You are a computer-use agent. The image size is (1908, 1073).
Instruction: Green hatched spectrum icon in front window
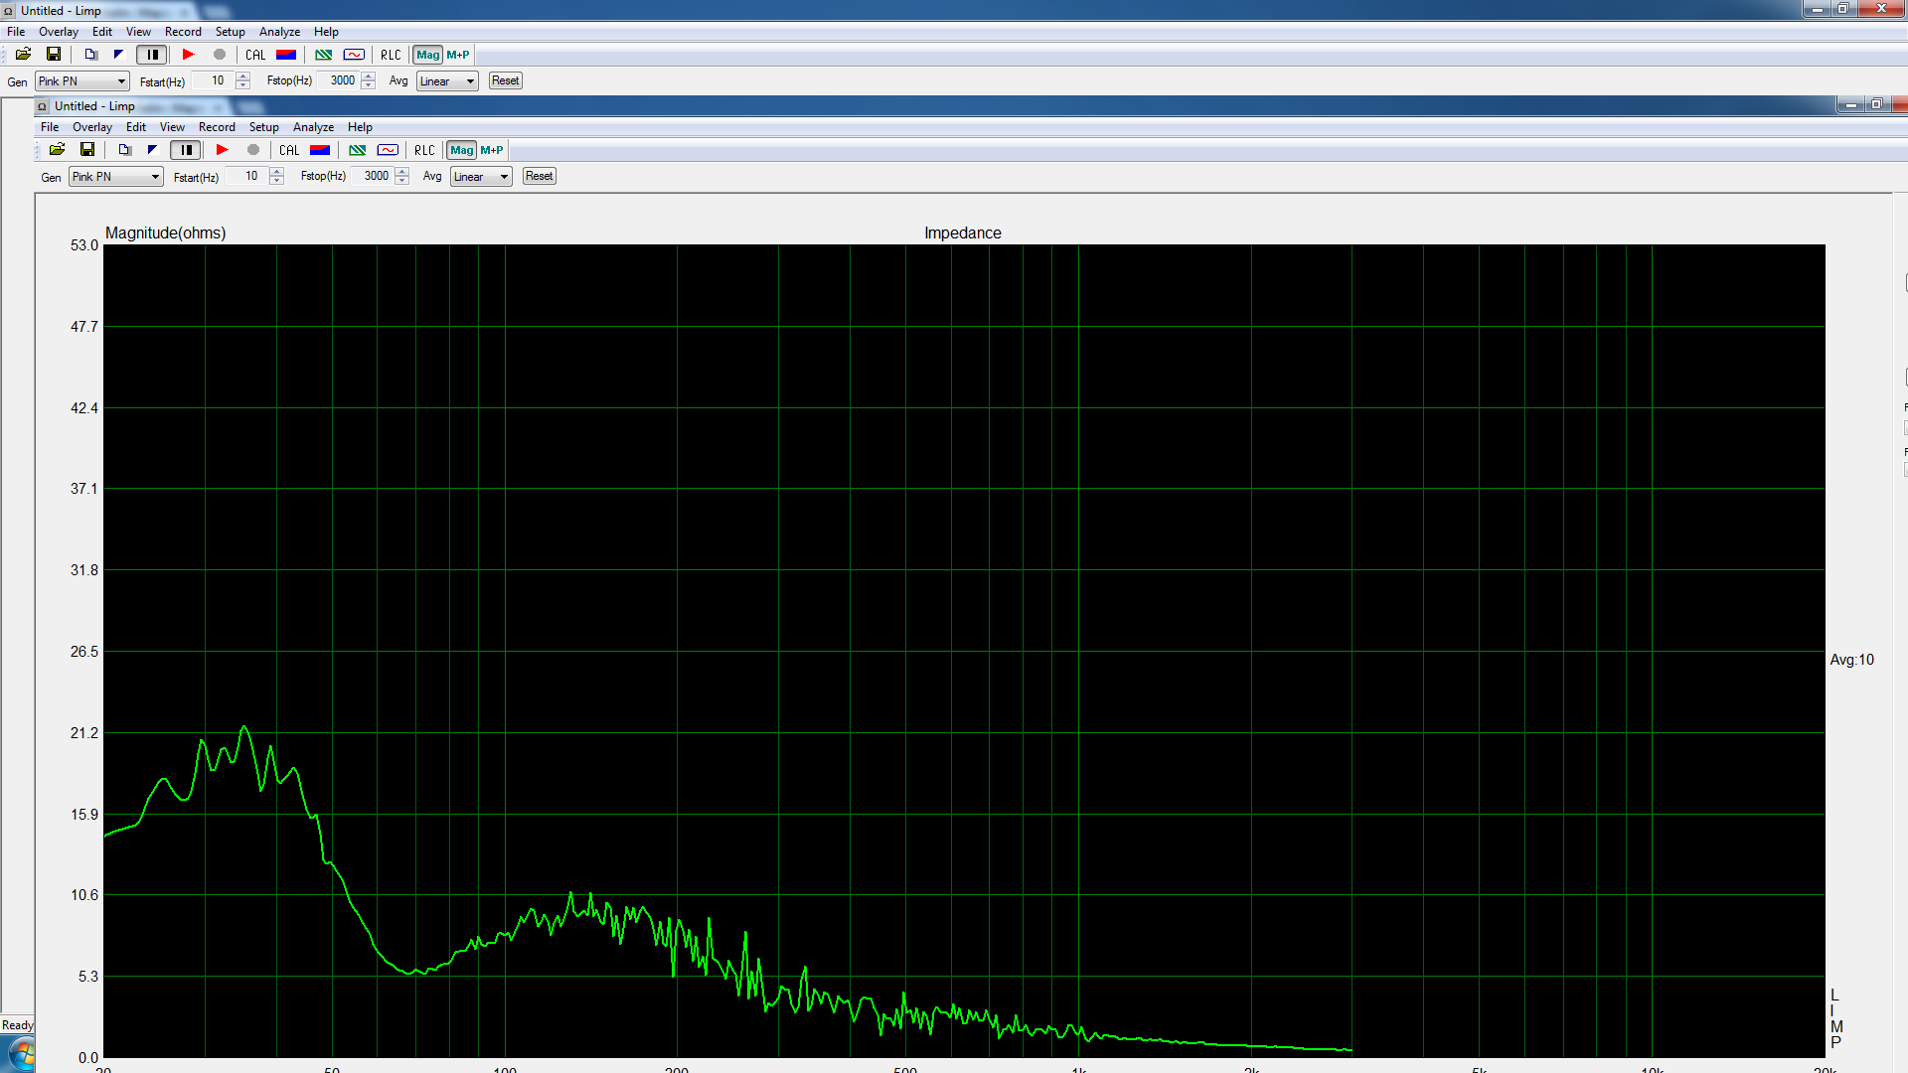[357, 150]
